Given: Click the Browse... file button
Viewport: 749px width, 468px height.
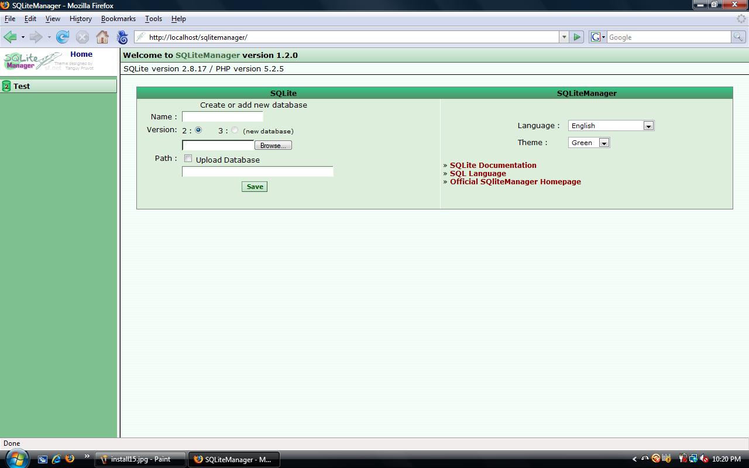Looking at the screenshot, I should (x=273, y=146).
